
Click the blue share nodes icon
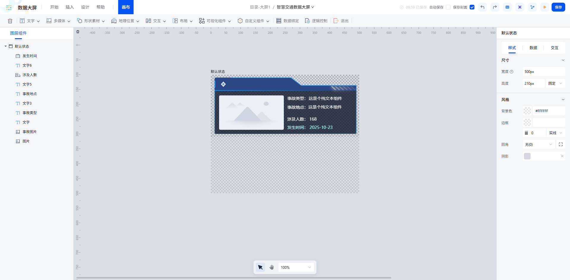click(x=532, y=7)
